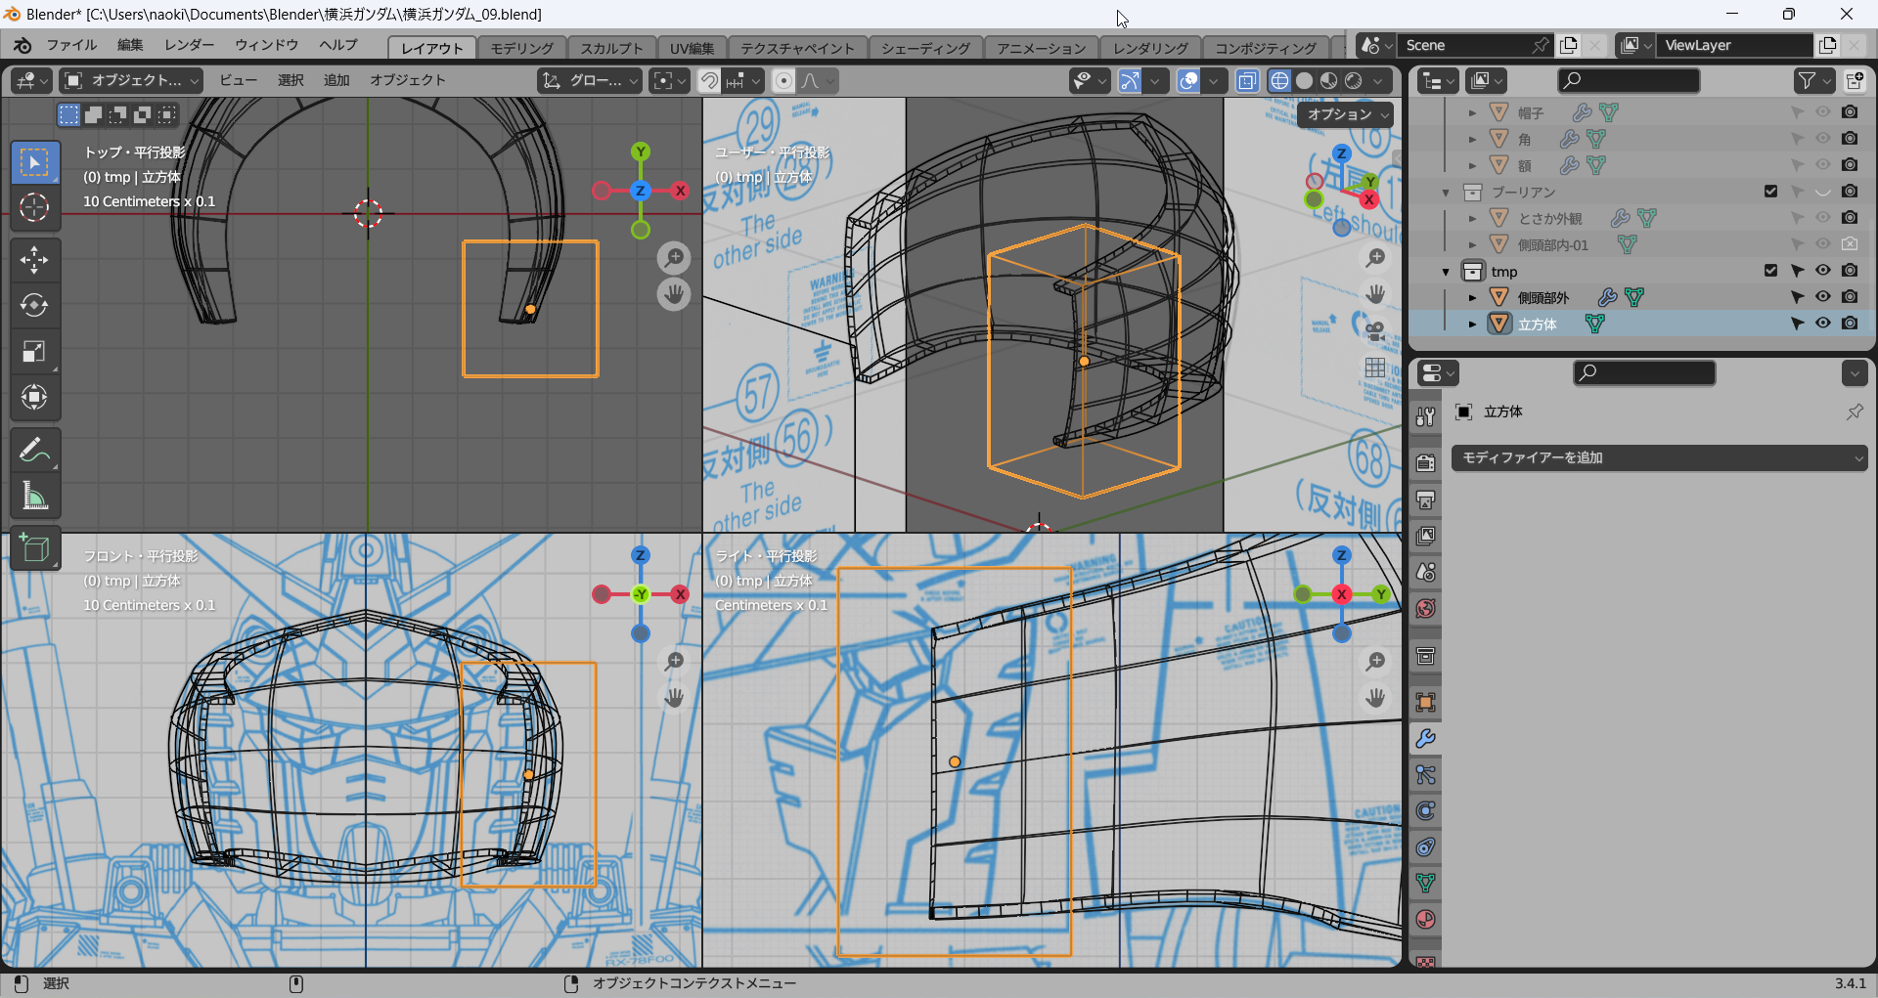Open the Modifier properties wrench tab

pyautogui.click(x=1425, y=739)
